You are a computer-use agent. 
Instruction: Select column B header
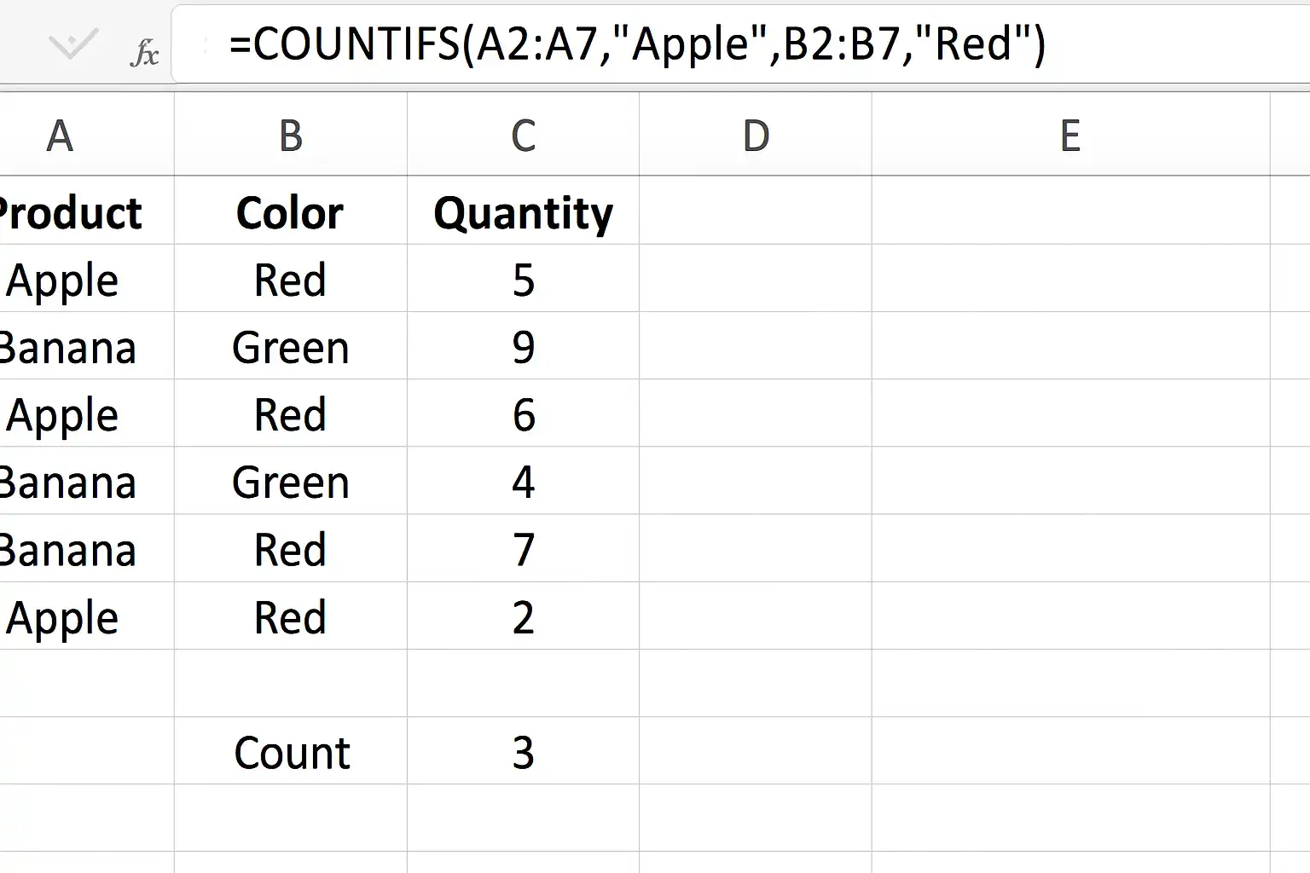tap(291, 135)
